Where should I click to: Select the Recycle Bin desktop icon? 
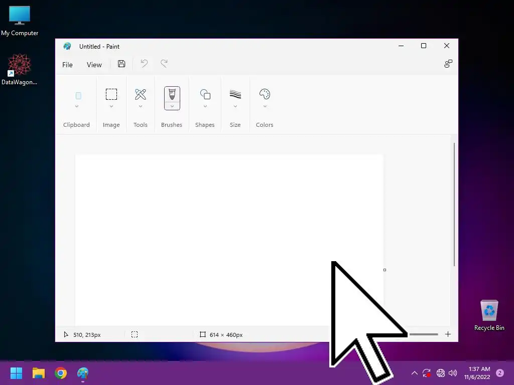[x=489, y=315]
